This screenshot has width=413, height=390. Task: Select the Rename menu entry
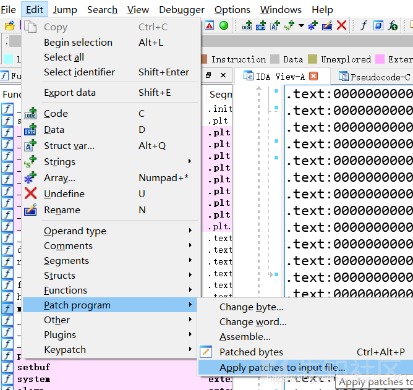(x=111, y=210)
